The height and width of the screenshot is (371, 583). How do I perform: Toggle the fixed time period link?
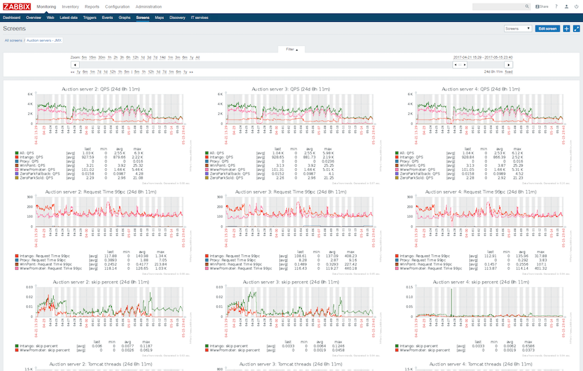point(509,72)
